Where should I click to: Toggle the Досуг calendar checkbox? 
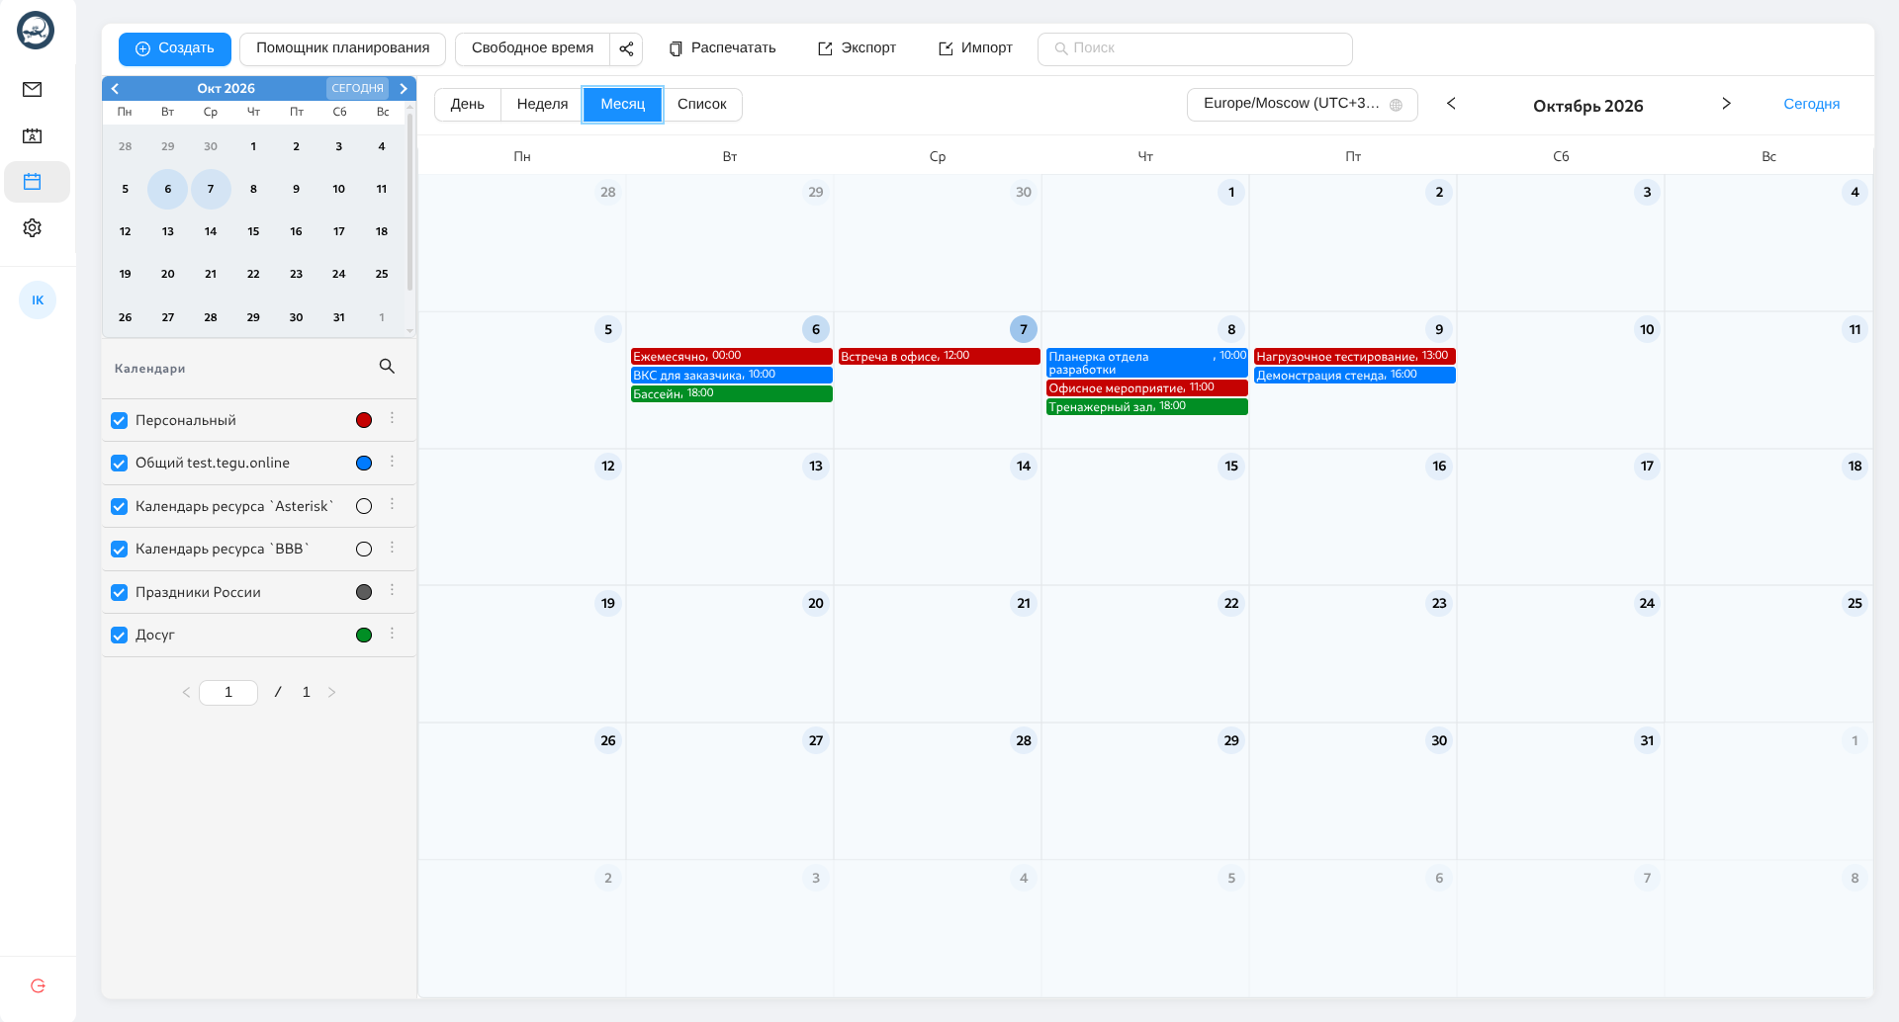tap(120, 636)
